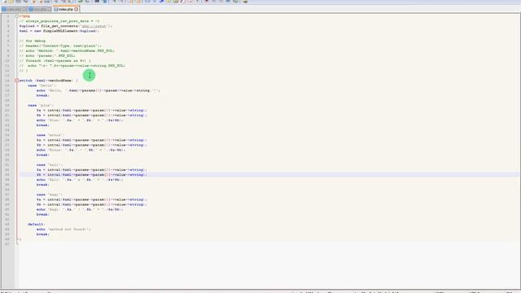Screen dimensions: 521x293
Task: Click the case 'minus' line
Action: point(50,135)
